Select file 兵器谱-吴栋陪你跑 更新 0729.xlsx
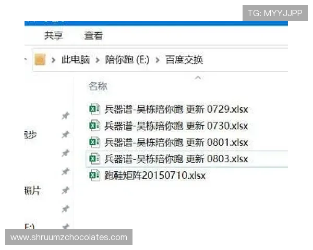 (176, 109)
